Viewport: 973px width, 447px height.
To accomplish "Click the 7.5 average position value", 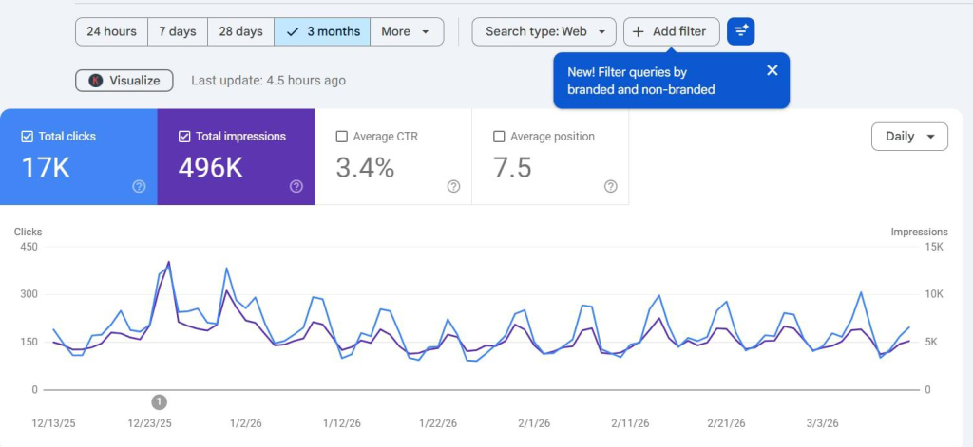I will [x=512, y=168].
